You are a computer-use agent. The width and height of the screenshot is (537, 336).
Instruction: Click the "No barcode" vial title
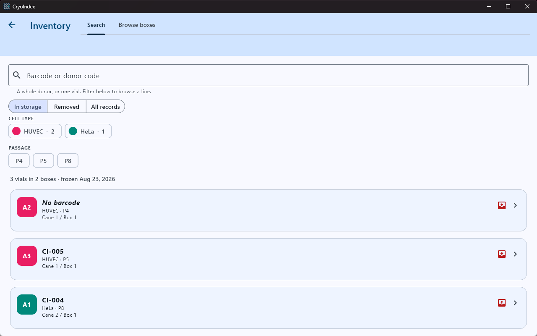pyautogui.click(x=61, y=202)
